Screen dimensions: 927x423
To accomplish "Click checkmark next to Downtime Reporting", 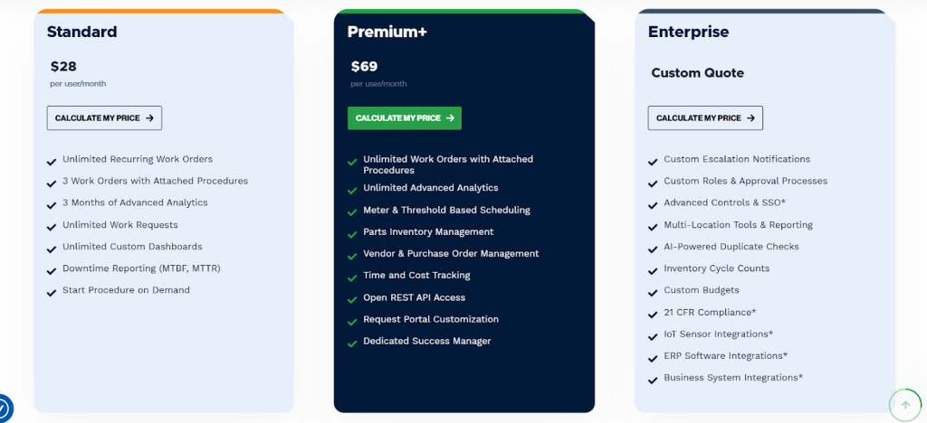I will 52,270.
